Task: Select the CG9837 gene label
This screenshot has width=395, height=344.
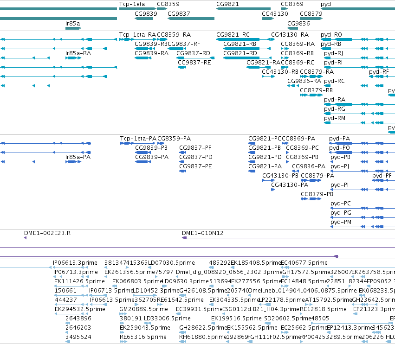Action: point(179,13)
